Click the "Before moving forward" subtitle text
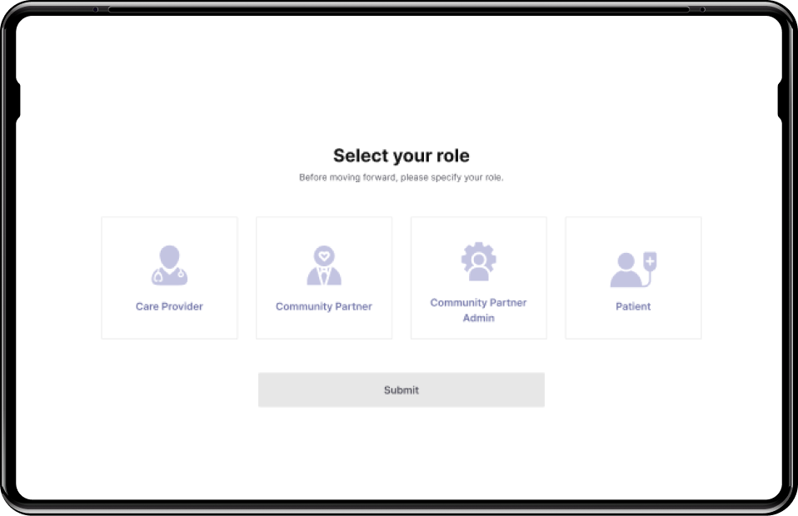This screenshot has height=516, width=798. 401,177
